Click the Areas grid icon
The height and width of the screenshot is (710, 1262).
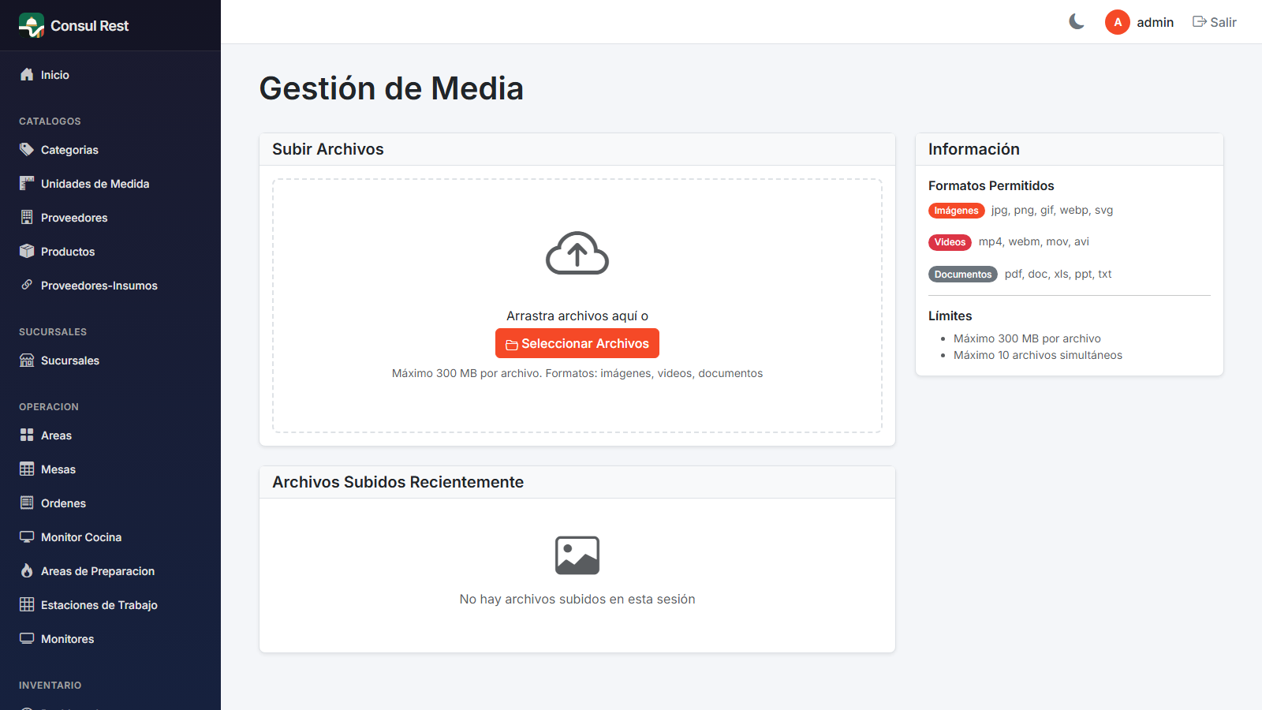[27, 435]
